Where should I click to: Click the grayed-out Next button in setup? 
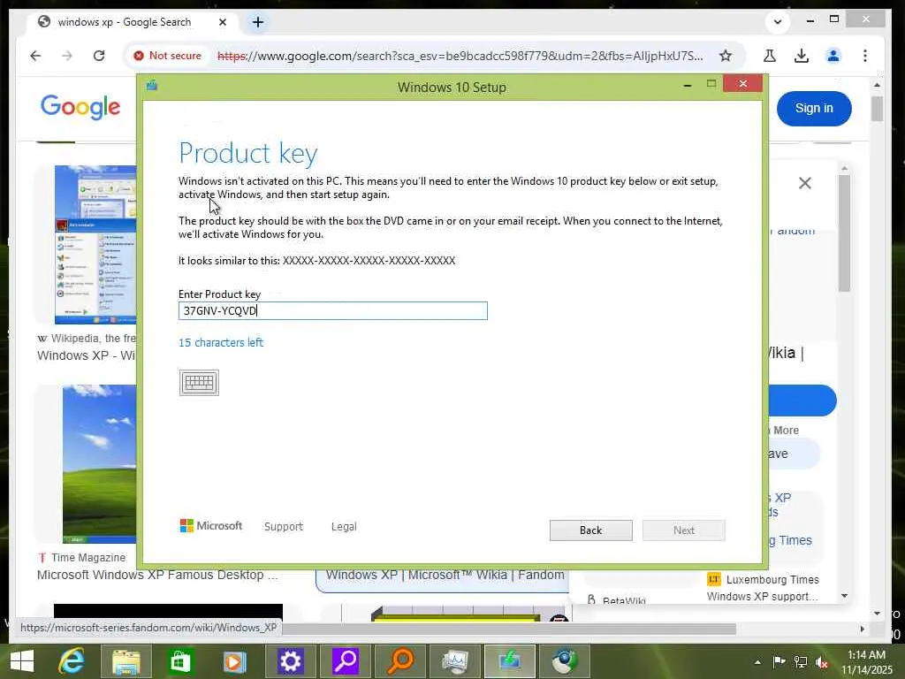[x=684, y=530]
